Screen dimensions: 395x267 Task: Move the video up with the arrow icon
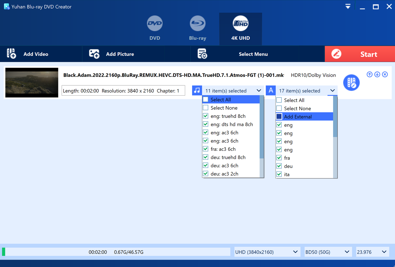[x=369, y=74]
